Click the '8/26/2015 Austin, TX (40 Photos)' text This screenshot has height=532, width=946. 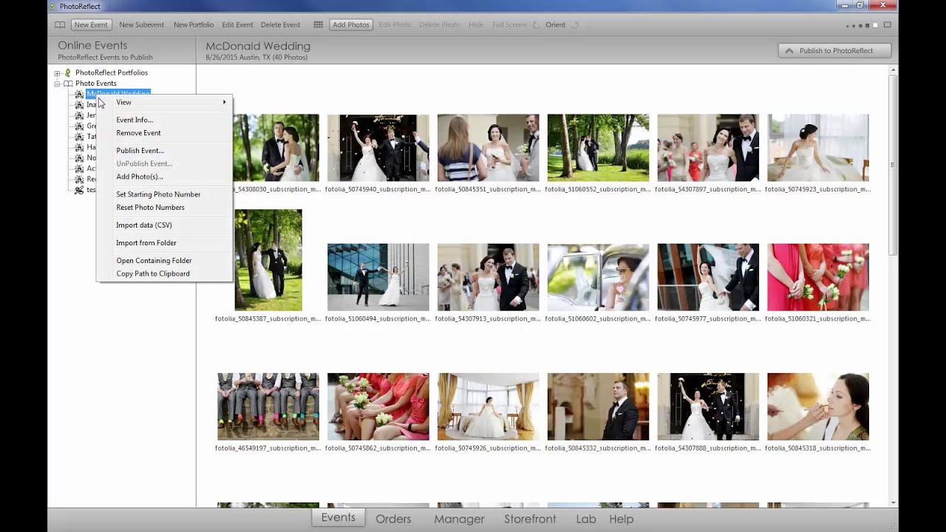(256, 57)
